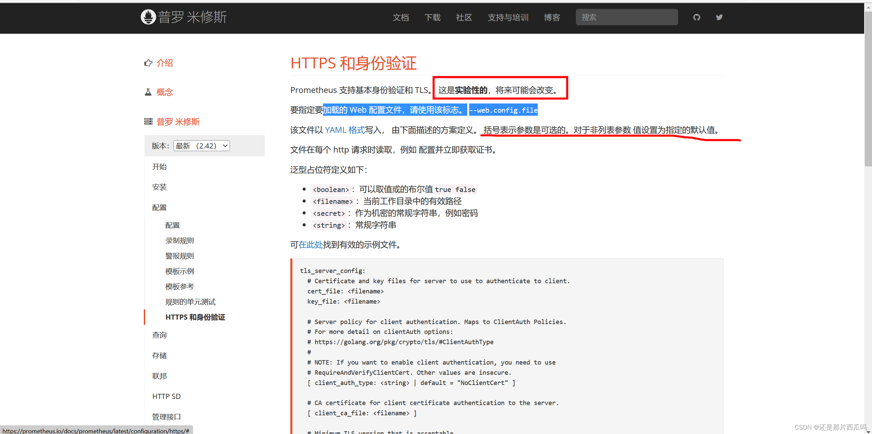The width and height of the screenshot is (872, 434).
Task: Click the key_file: <filename> code line
Action: 344,302
